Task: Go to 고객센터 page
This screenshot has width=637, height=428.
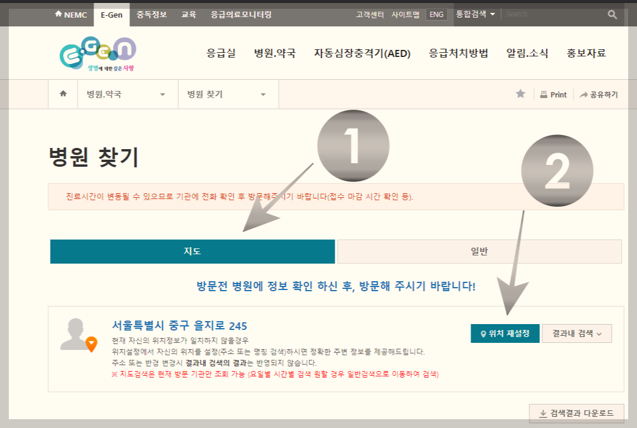Action: click(370, 15)
